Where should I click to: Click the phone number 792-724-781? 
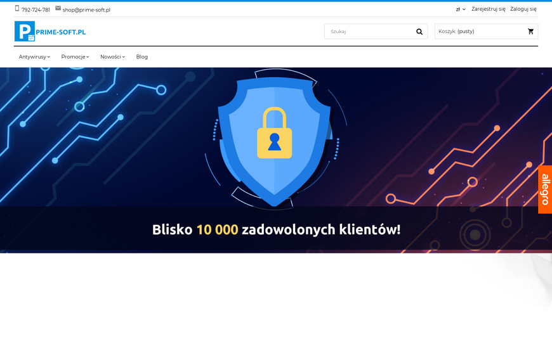click(36, 10)
